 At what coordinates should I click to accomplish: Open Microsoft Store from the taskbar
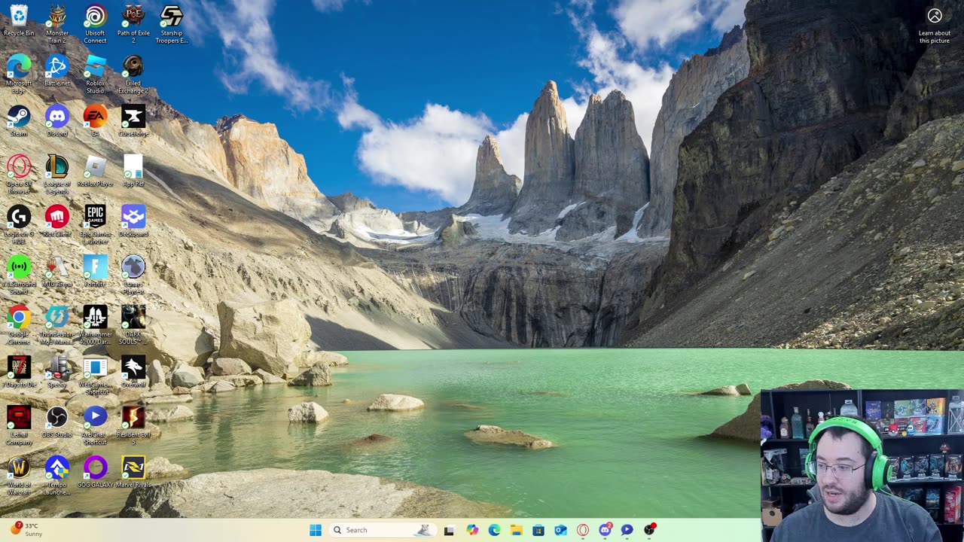pyautogui.click(x=538, y=530)
